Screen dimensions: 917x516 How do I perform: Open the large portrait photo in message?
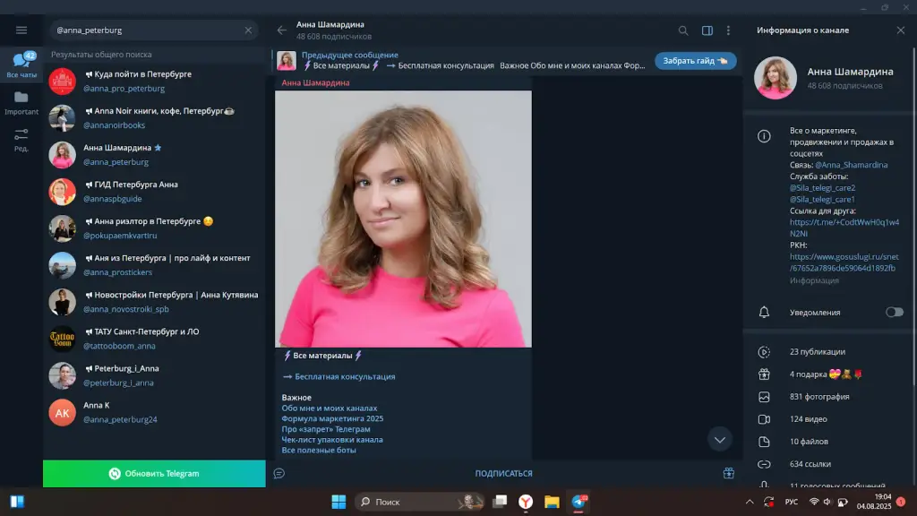pos(404,219)
